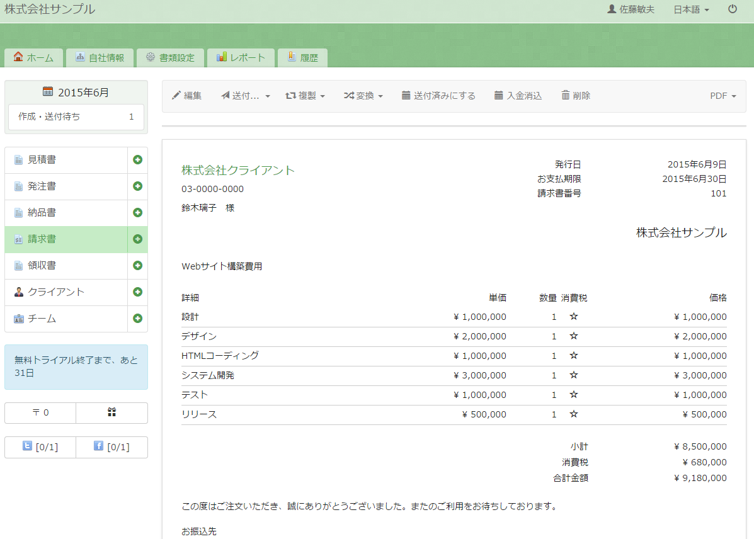Click the power logout icon
The image size is (754, 539).
coord(733,9)
